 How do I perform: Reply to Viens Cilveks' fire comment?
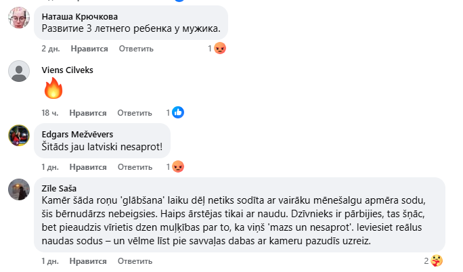(x=134, y=112)
